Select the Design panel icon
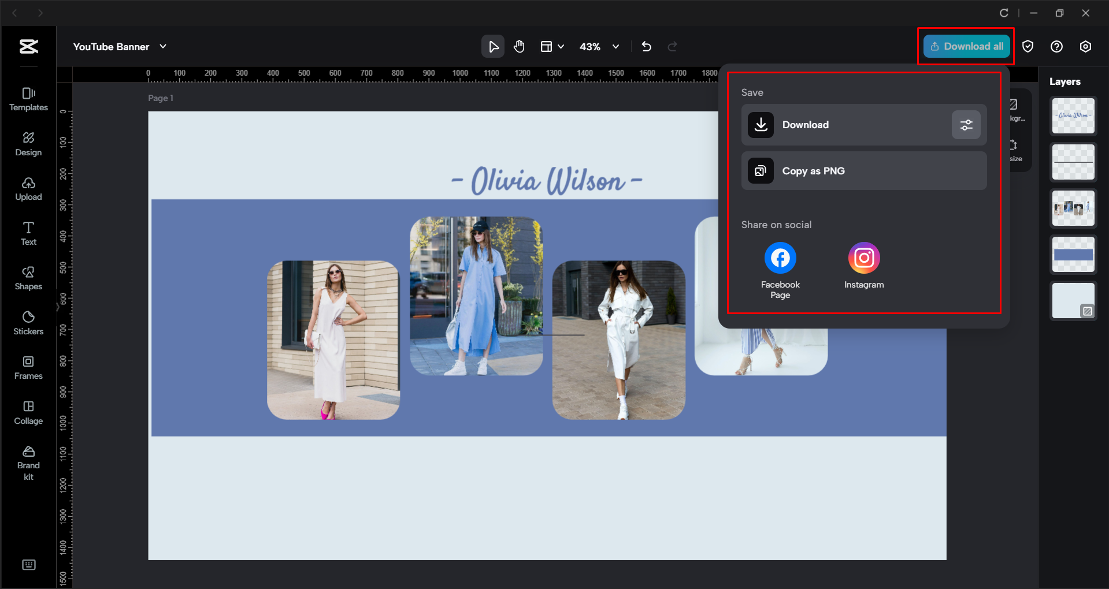Screen dimensions: 1109x589 coord(28,143)
